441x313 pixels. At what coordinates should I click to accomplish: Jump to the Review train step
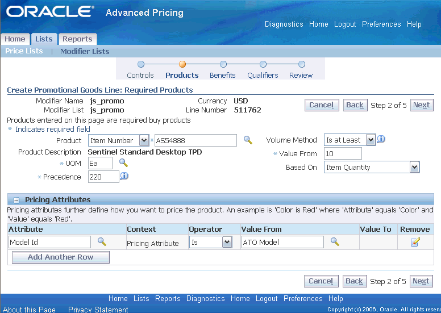point(301,76)
